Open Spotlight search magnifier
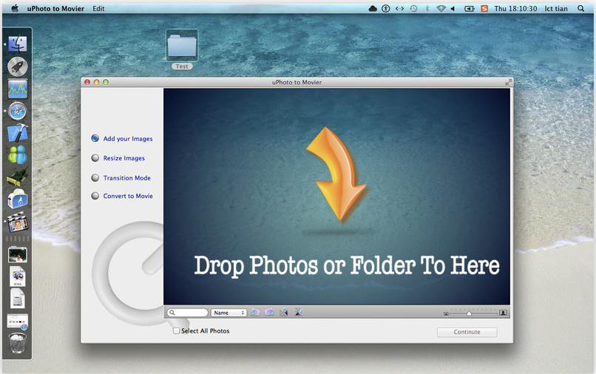 580,8
